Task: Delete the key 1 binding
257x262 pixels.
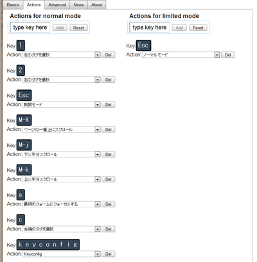Action: pos(109,55)
